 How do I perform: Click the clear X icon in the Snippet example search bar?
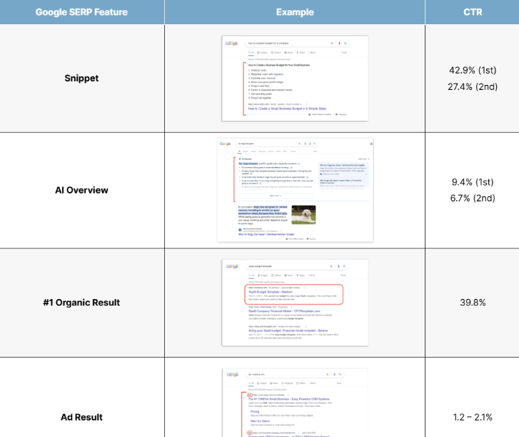[x=332, y=43]
